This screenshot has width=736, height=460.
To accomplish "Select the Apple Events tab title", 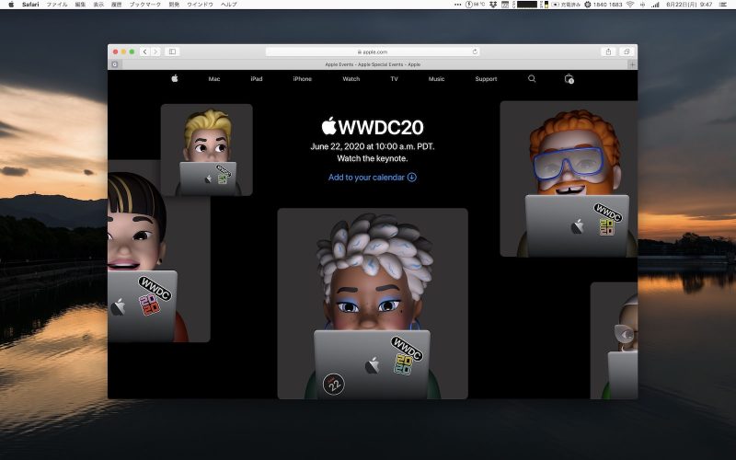I will (373, 64).
